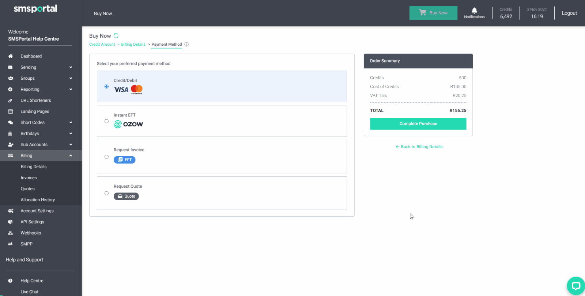585x296 pixels.
Task: Open the Webhooks menu item
Action: 31,233
